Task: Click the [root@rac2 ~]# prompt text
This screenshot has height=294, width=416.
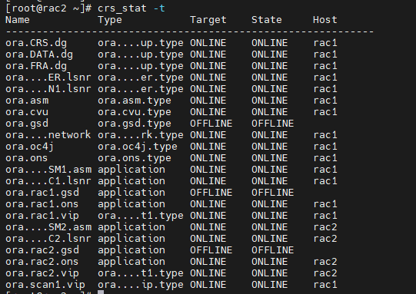Action: tap(48, 8)
